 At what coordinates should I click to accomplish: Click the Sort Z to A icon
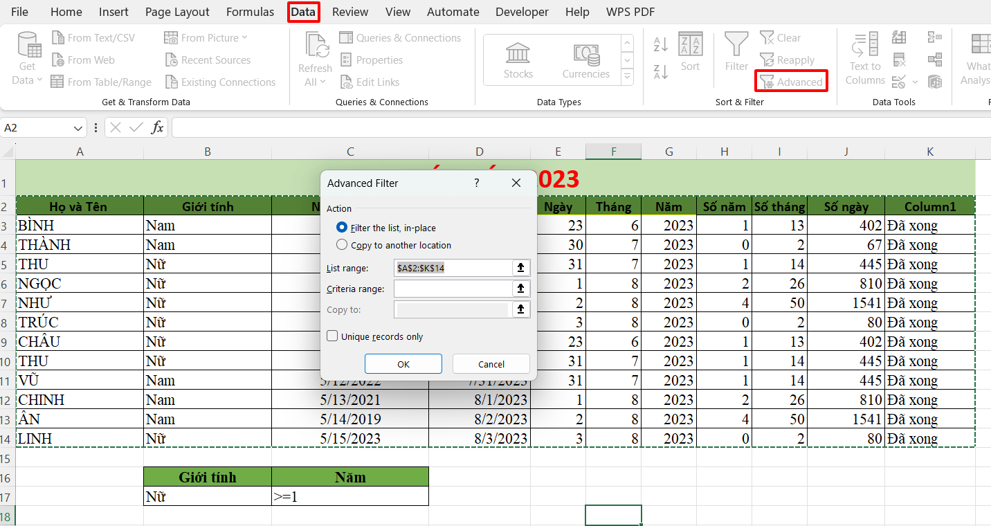661,71
